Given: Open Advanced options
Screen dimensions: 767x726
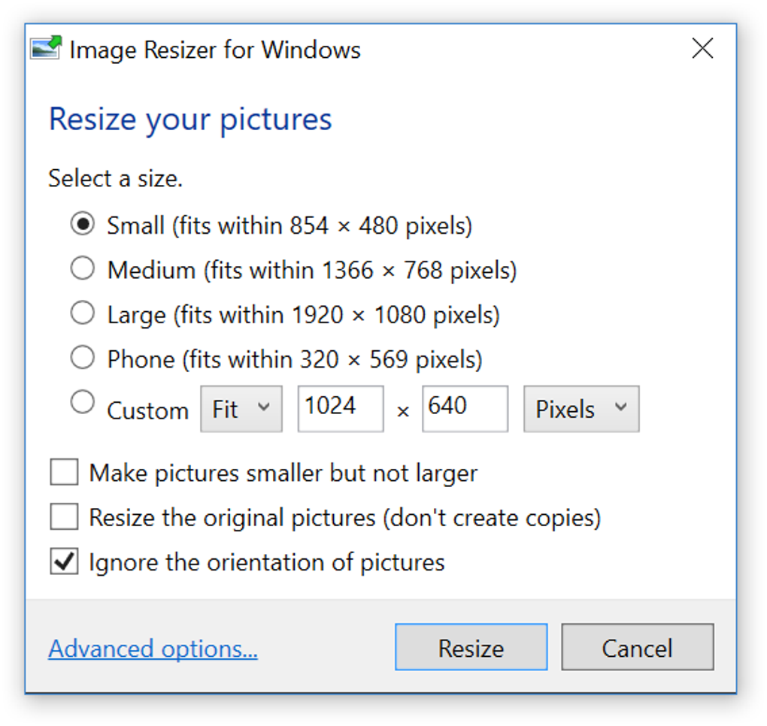Looking at the screenshot, I should pyautogui.click(x=152, y=648).
